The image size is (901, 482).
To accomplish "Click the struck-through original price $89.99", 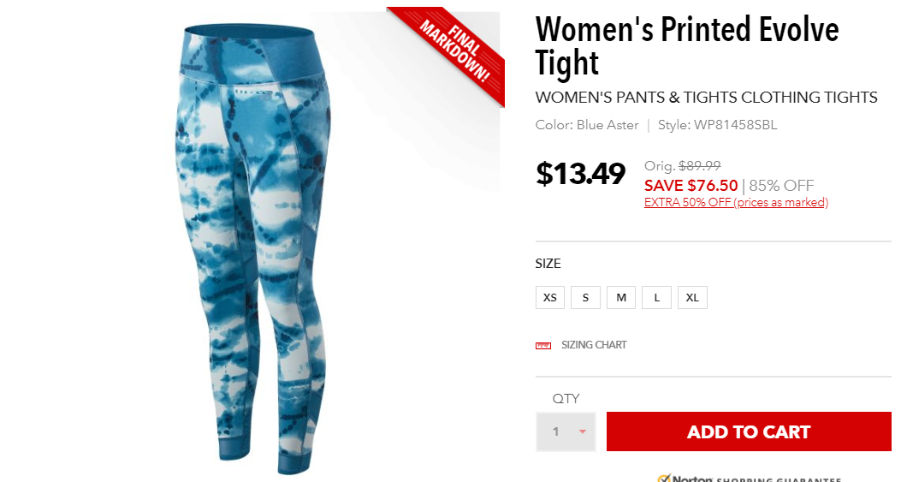I will [x=699, y=165].
